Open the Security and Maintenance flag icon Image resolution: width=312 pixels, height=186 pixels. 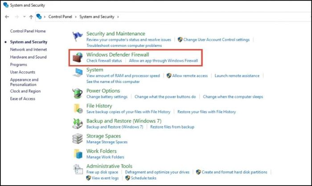coord(77,37)
